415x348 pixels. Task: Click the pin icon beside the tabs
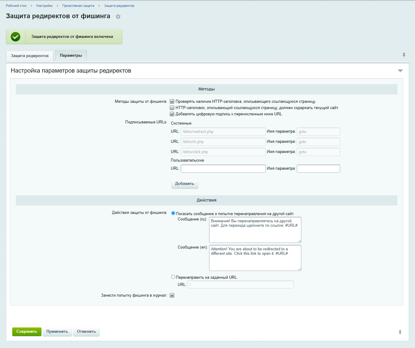click(x=404, y=55)
